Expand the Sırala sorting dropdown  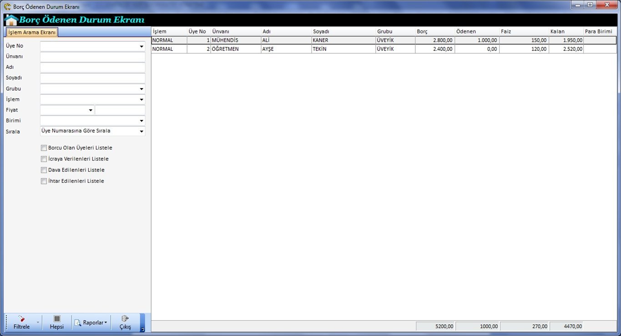coord(141,131)
